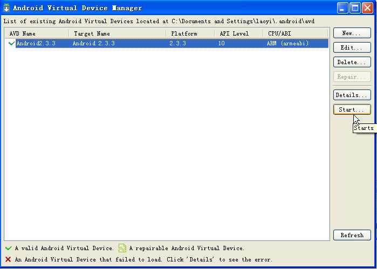Start the selected virtual device
This screenshot has height=269, width=377.
[352, 109]
